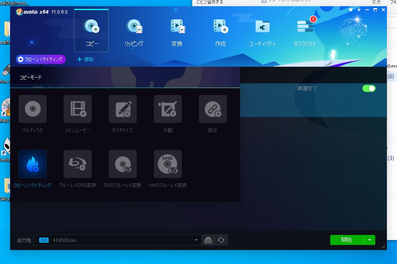This screenshot has height=264, width=397.
Task: Click the 準備完了 status text
Action: [x=306, y=88]
